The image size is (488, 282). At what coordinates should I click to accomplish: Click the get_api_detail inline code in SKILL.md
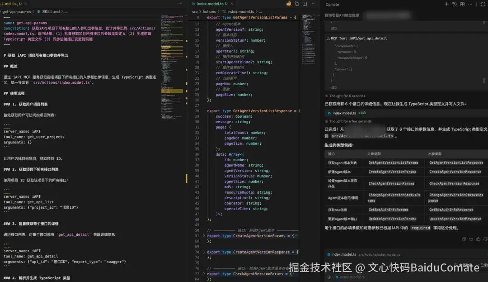[x=74, y=234]
